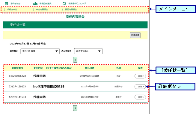This screenshot has height=114, width=196.
Task: Open 詳細 for 委任状 231274129203
Action: point(140,87)
